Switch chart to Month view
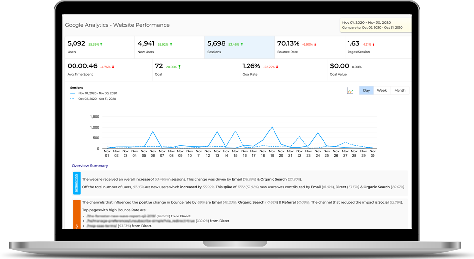This screenshot has height=259, width=474. click(399, 90)
